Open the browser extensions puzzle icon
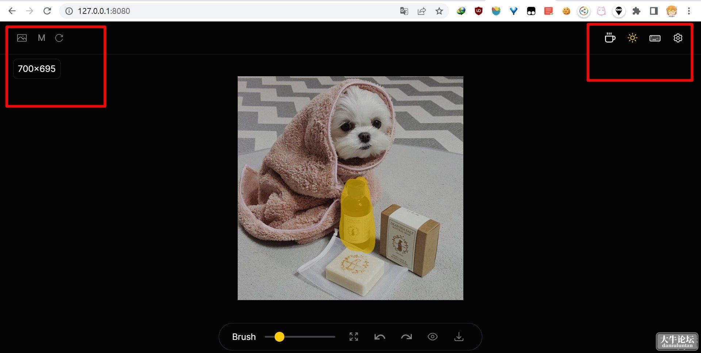 tap(636, 11)
